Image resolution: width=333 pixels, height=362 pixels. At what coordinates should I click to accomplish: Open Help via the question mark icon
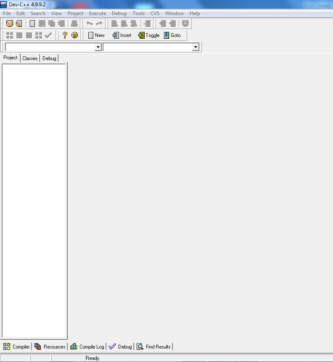[x=65, y=35]
